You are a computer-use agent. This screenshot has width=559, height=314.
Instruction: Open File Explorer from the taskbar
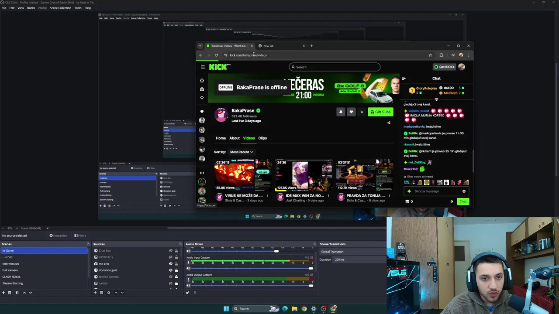[x=294, y=309]
